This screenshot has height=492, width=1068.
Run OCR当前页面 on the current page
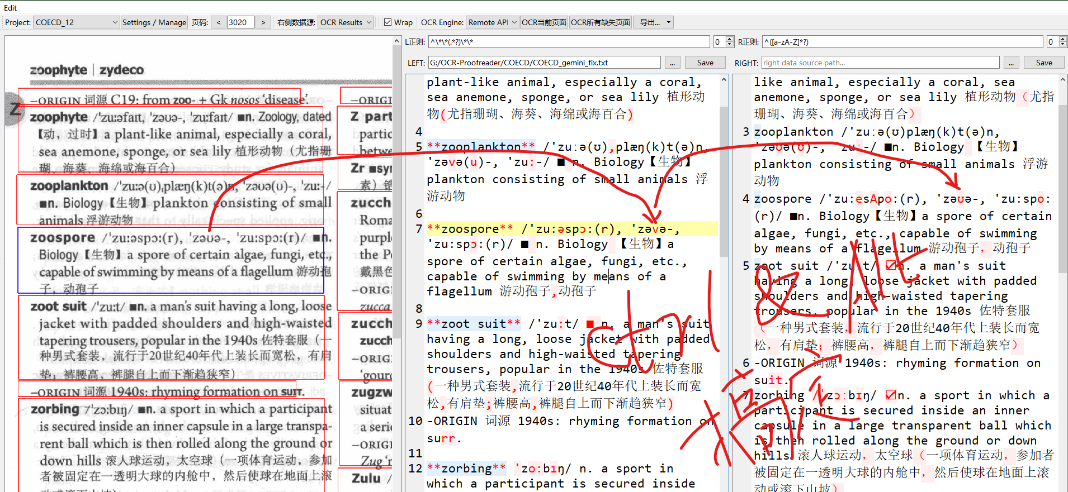[544, 22]
